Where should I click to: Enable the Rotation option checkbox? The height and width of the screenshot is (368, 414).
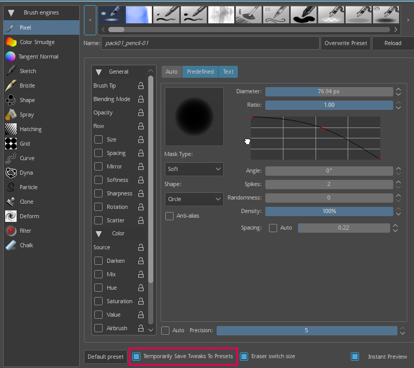tap(98, 207)
